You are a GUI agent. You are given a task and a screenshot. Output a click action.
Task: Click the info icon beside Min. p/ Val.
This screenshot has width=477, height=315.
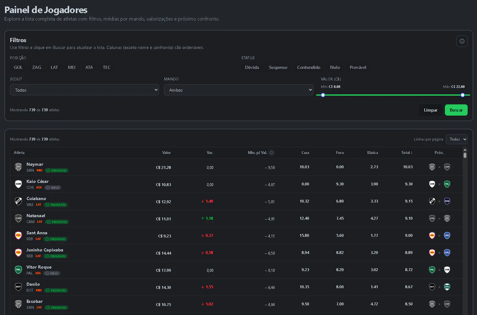[272, 153]
